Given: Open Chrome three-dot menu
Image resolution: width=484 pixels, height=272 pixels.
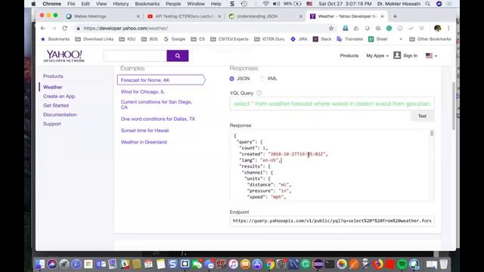Looking at the screenshot, I should (x=448, y=29).
